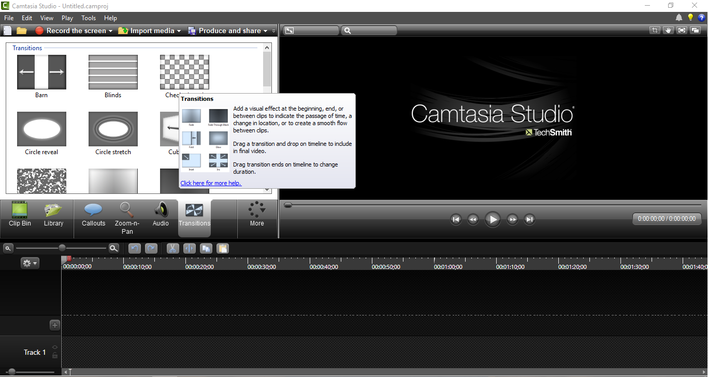
Task: Click the timeline playhead marker at start
Action: [66, 259]
